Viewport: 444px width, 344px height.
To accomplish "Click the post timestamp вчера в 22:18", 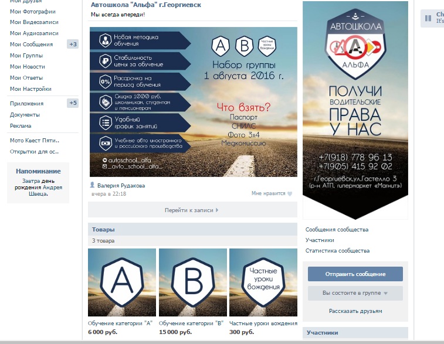I will [109, 194].
